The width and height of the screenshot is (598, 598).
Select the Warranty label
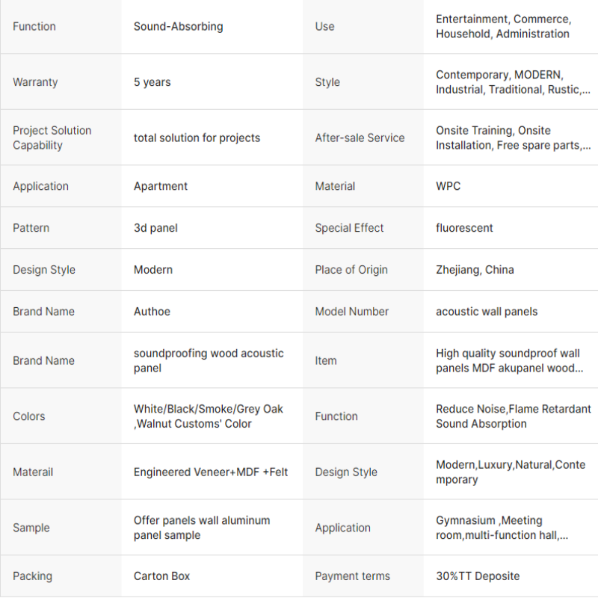pyautogui.click(x=35, y=82)
